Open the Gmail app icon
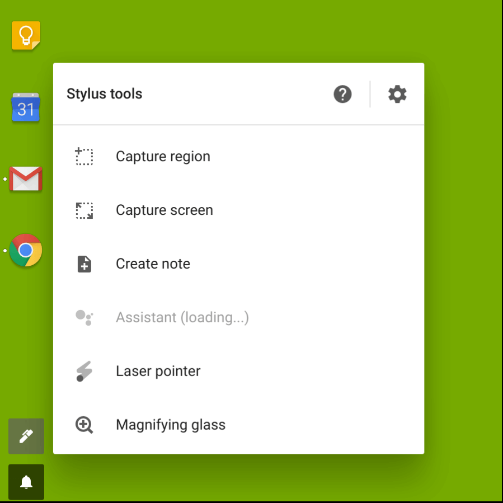This screenshot has width=503, height=503. (26, 179)
